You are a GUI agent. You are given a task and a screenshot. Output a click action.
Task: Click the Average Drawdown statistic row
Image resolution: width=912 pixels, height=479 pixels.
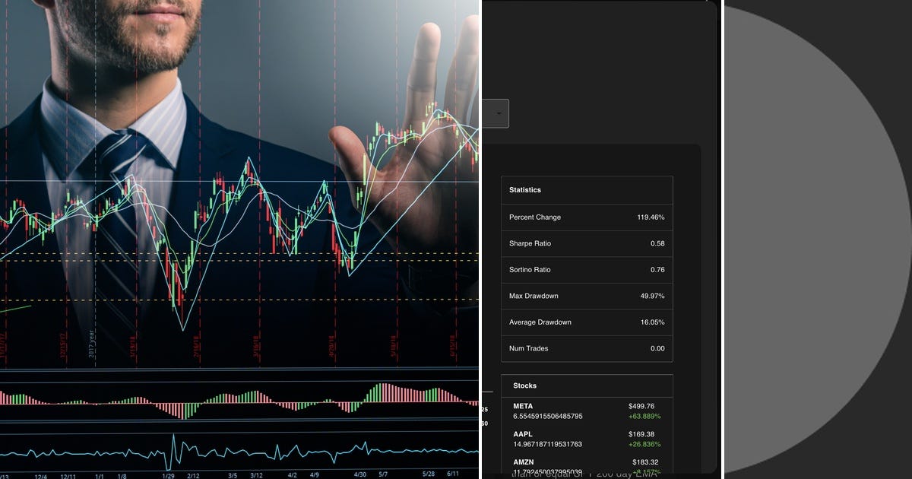[587, 322]
